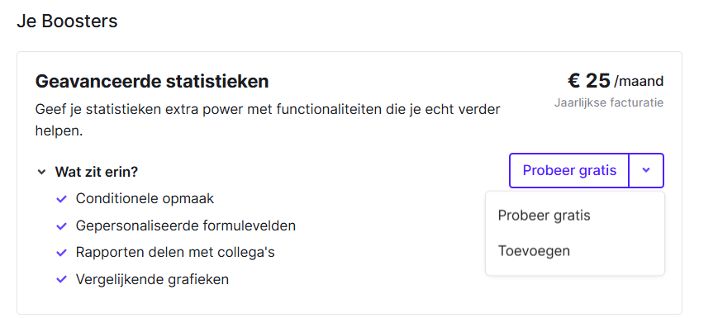Click the /maand text after the price
718x318 pixels.
click(639, 82)
